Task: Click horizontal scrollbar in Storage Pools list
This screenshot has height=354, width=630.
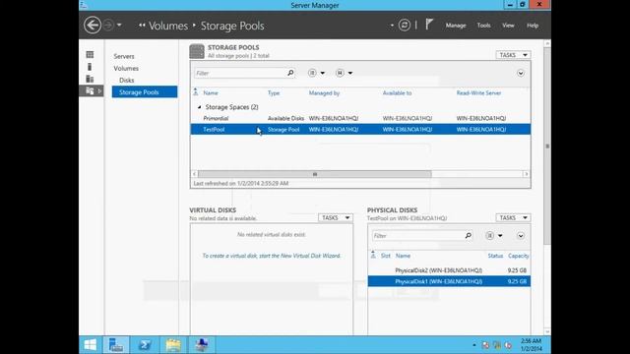Action: click(x=315, y=174)
